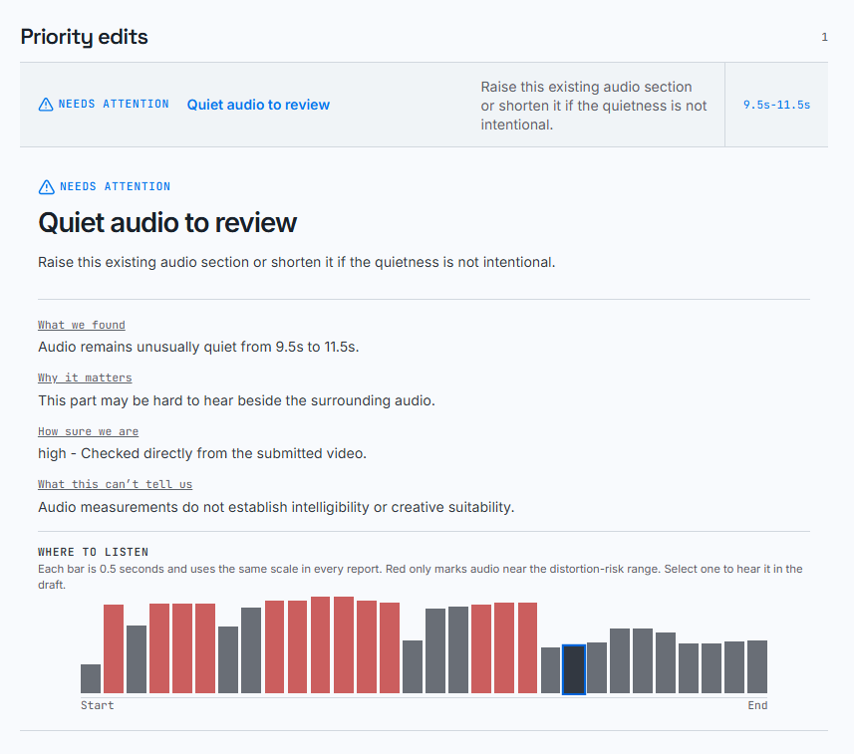Select the shortest gray bar above Start
This screenshot has width=854, height=754.
pos(91,679)
